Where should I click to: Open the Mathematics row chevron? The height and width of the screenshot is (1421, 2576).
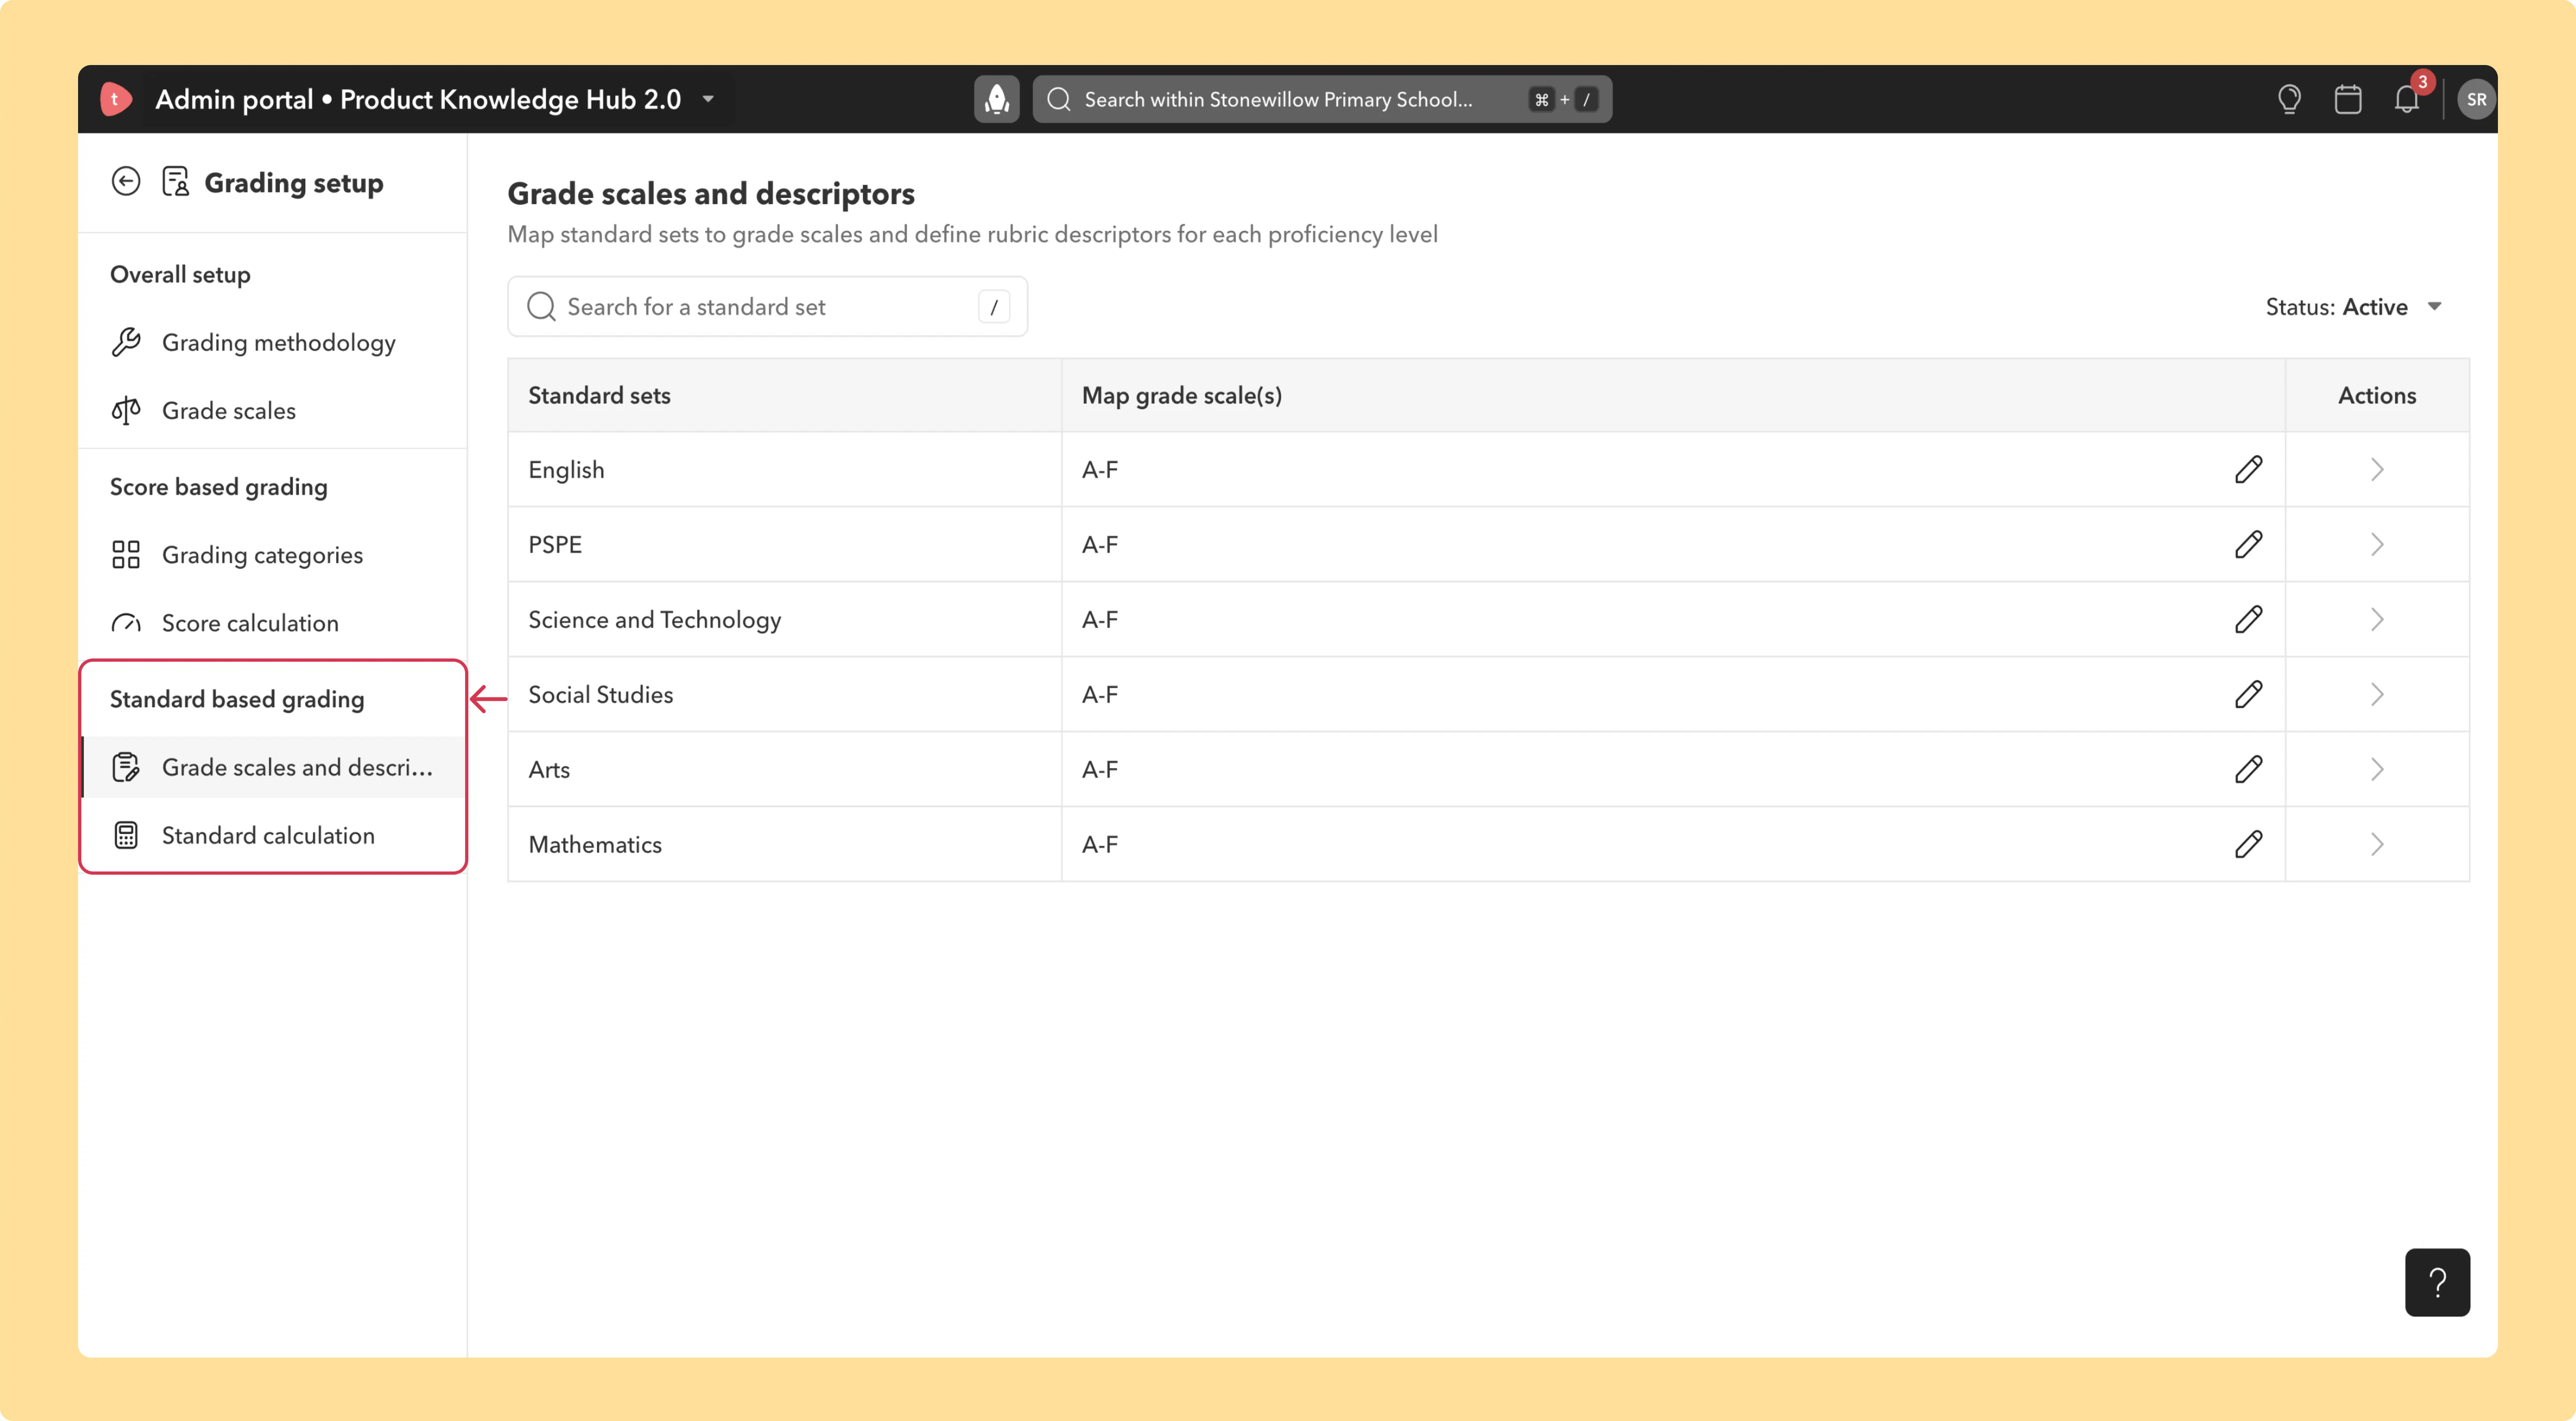point(2377,844)
